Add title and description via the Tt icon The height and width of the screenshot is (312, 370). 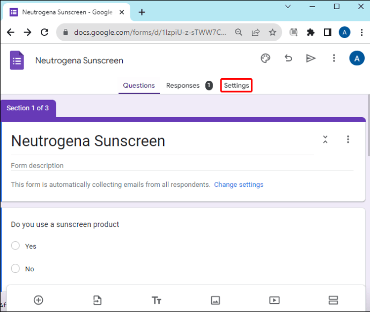[x=156, y=300]
